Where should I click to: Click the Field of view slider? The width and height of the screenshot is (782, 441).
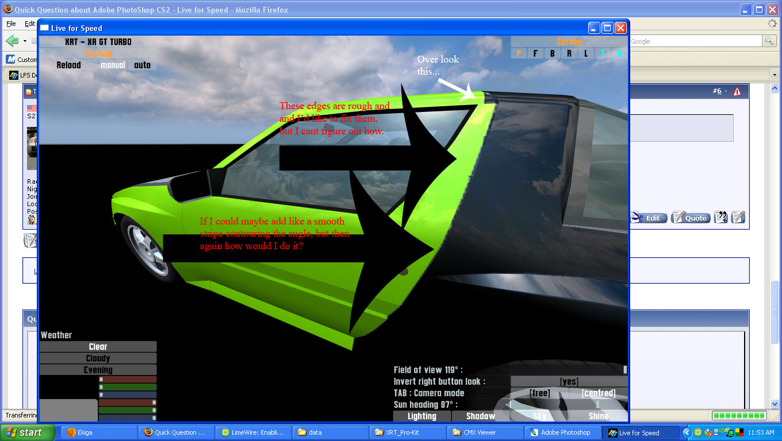[569, 370]
